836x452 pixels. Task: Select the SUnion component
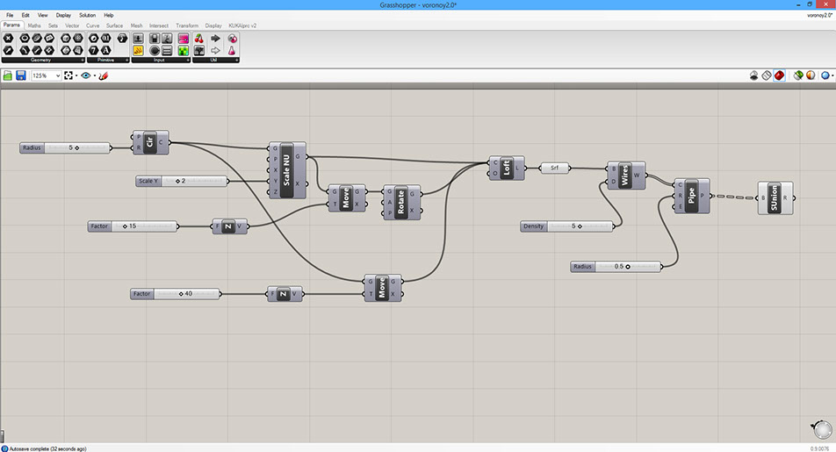pos(775,197)
